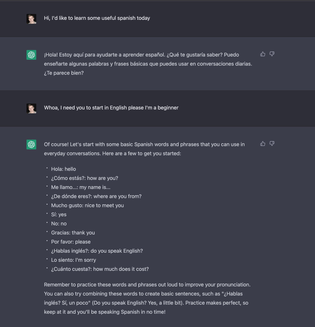Click the "¿Hablas inglés?: do you speak English?" item

(x=97, y=251)
